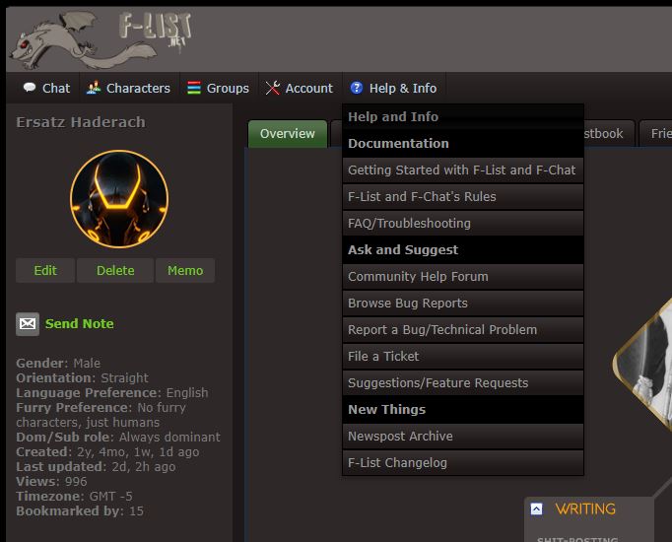Click the Delete character button

point(115,270)
